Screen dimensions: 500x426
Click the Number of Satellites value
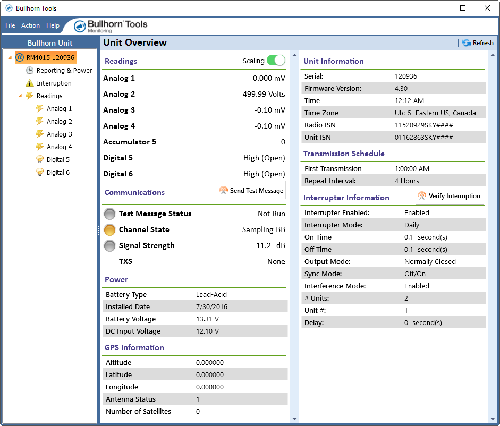pos(198,411)
